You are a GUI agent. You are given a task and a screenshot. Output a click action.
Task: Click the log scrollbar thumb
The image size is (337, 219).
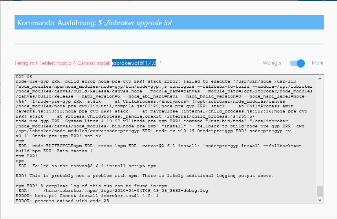click(x=320, y=191)
